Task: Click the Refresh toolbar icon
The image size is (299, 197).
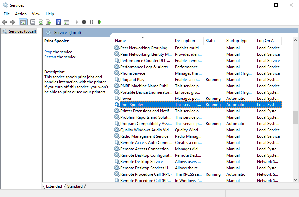Action: (41, 22)
